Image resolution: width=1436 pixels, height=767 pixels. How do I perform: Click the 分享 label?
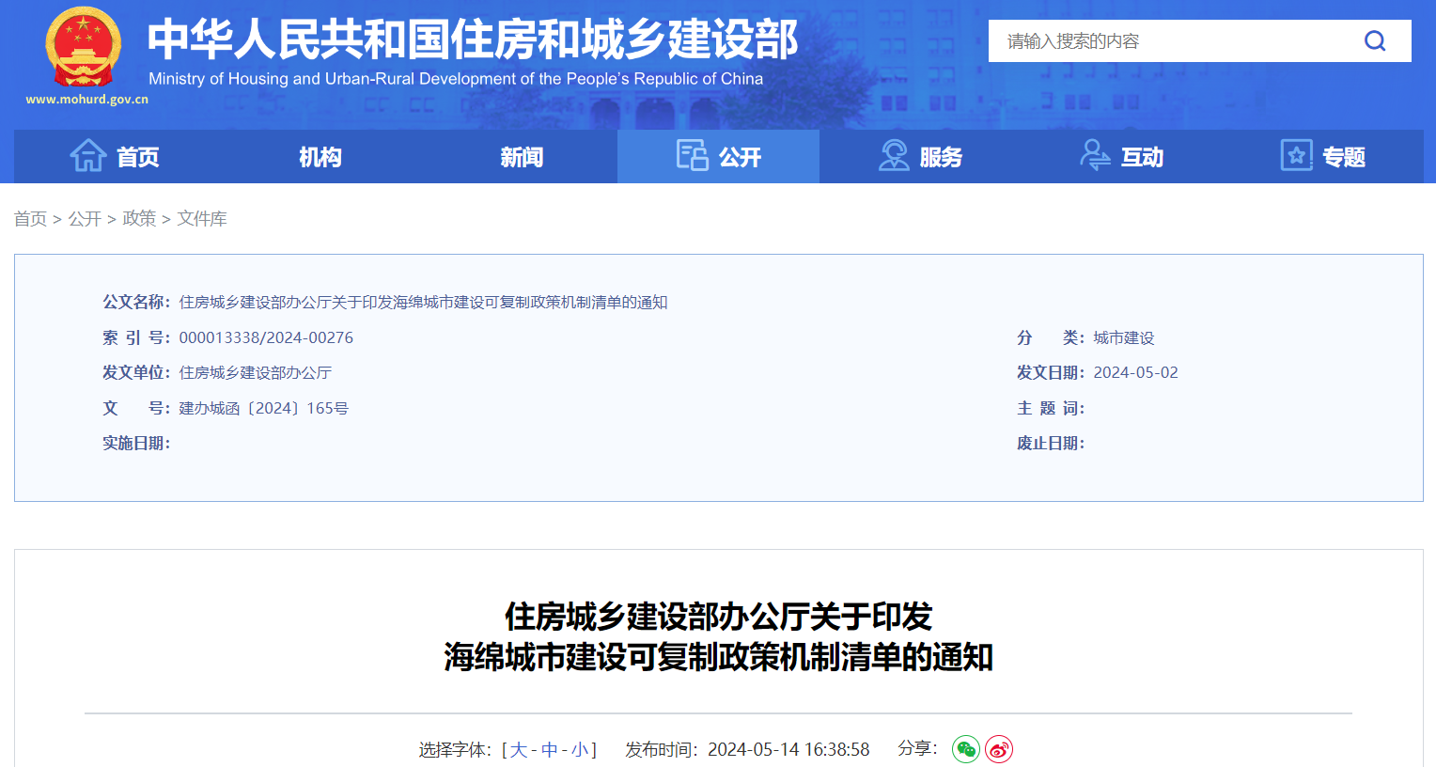917,748
